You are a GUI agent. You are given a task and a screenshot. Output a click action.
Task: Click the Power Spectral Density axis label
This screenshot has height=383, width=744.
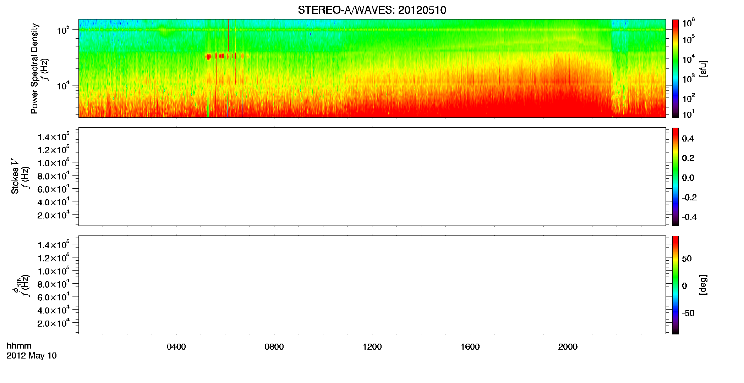click(x=34, y=68)
